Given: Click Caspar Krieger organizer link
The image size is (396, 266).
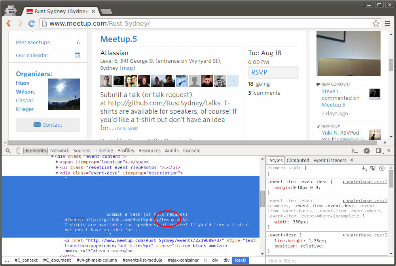Looking at the screenshot, I should point(25,105).
